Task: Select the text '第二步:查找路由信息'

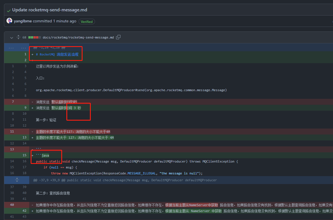Action: pyautogui.click(x=53, y=193)
